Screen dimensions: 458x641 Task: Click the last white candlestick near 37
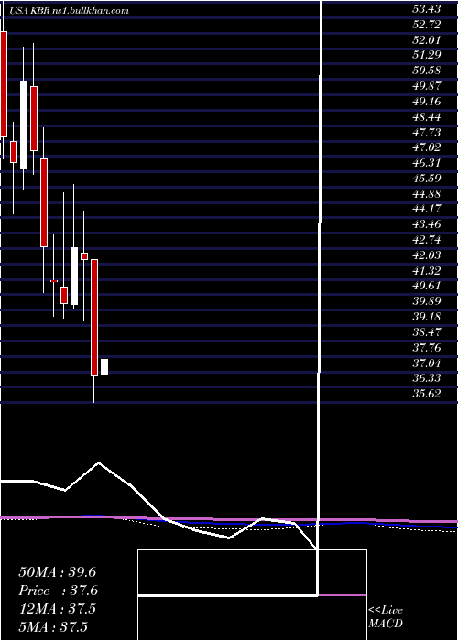(104, 366)
